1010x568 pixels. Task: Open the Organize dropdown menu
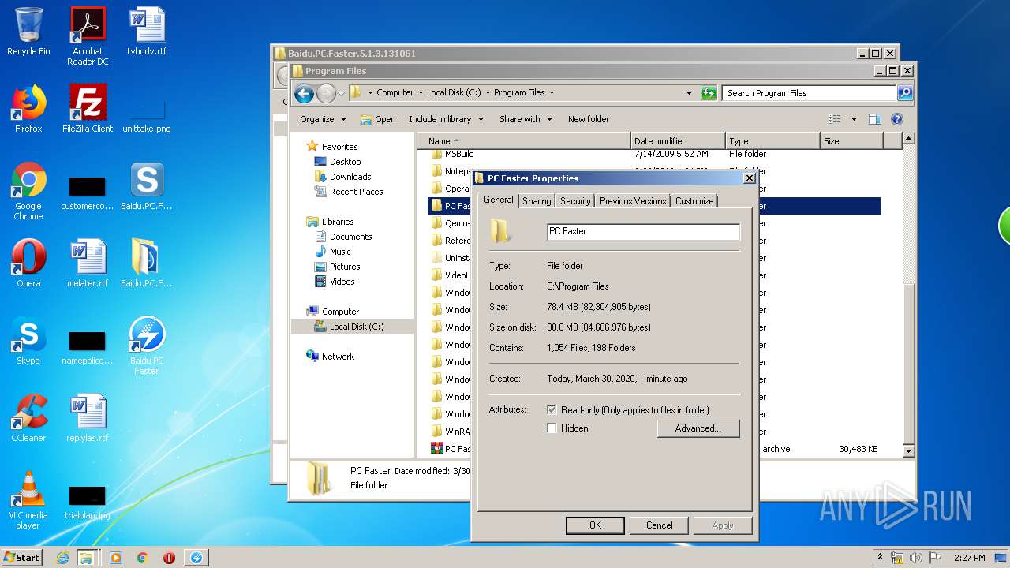323,119
